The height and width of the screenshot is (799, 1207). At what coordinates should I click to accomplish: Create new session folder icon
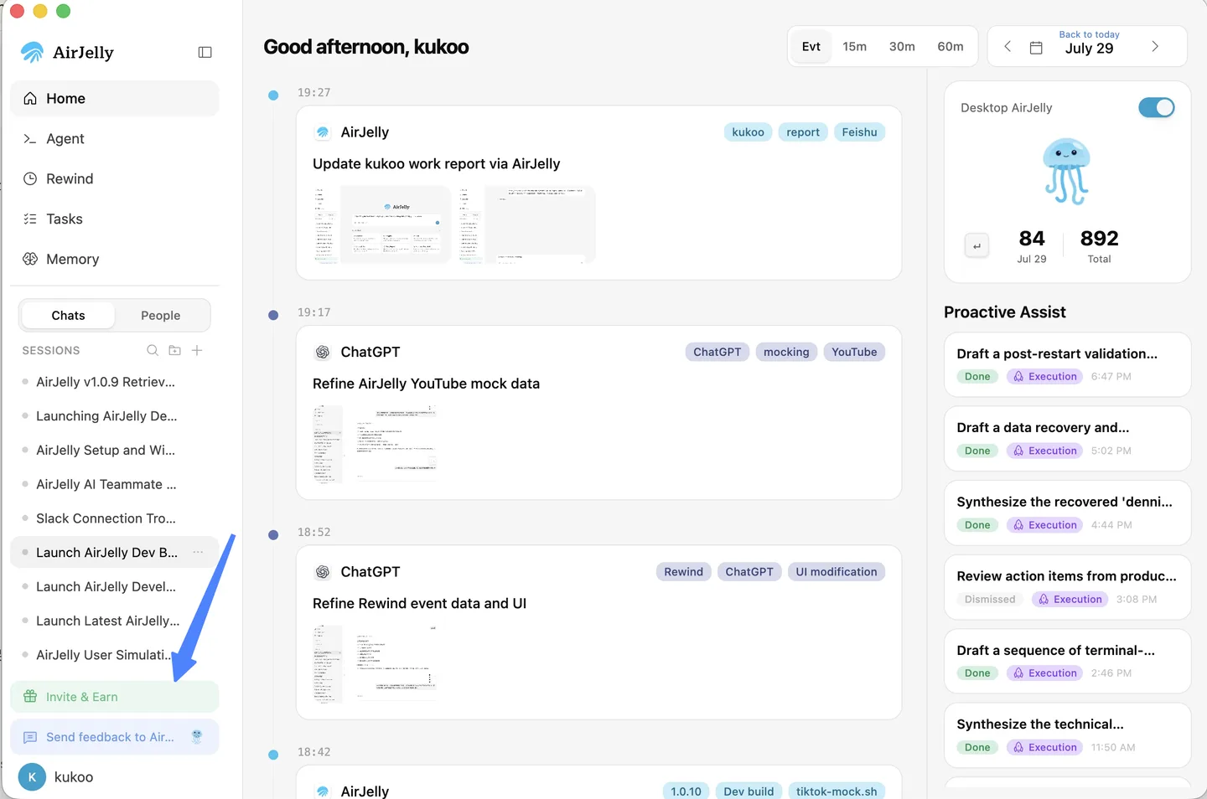[x=174, y=350]
